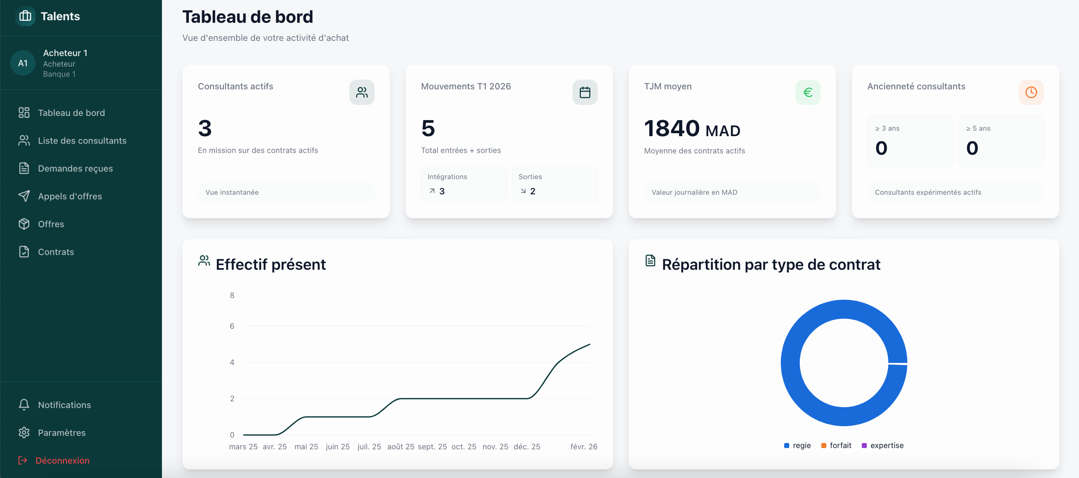The image size is (1079, 478).
Task: Click the cube icon next to Offres
Action: [x=24, y=224]
